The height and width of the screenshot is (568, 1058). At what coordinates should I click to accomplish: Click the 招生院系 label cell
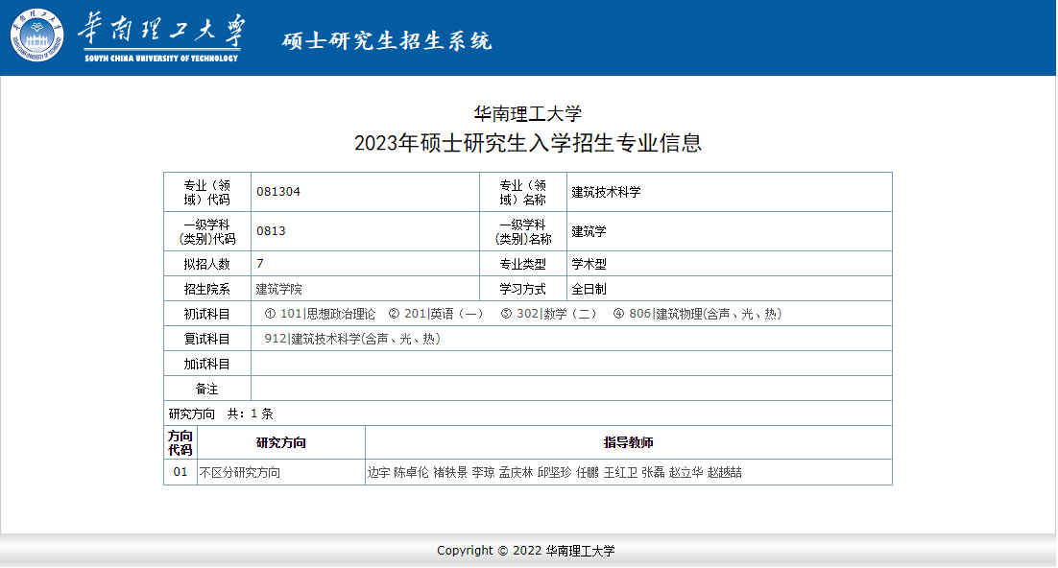tap(207, 289)
